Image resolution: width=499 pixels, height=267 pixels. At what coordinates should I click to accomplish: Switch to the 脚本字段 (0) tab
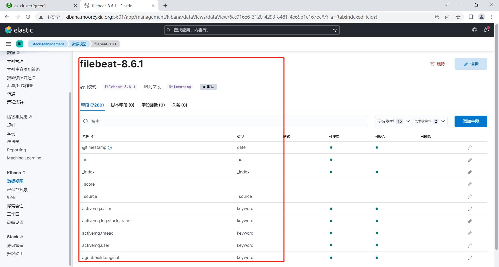[x=122, y=105]
